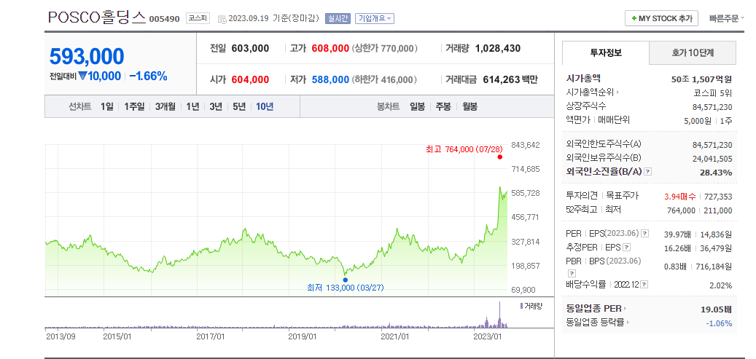Click the POSCO홀딩스 stock name title
The width and height of the screenshot is (756, 359).
click(x=96, y=17)
